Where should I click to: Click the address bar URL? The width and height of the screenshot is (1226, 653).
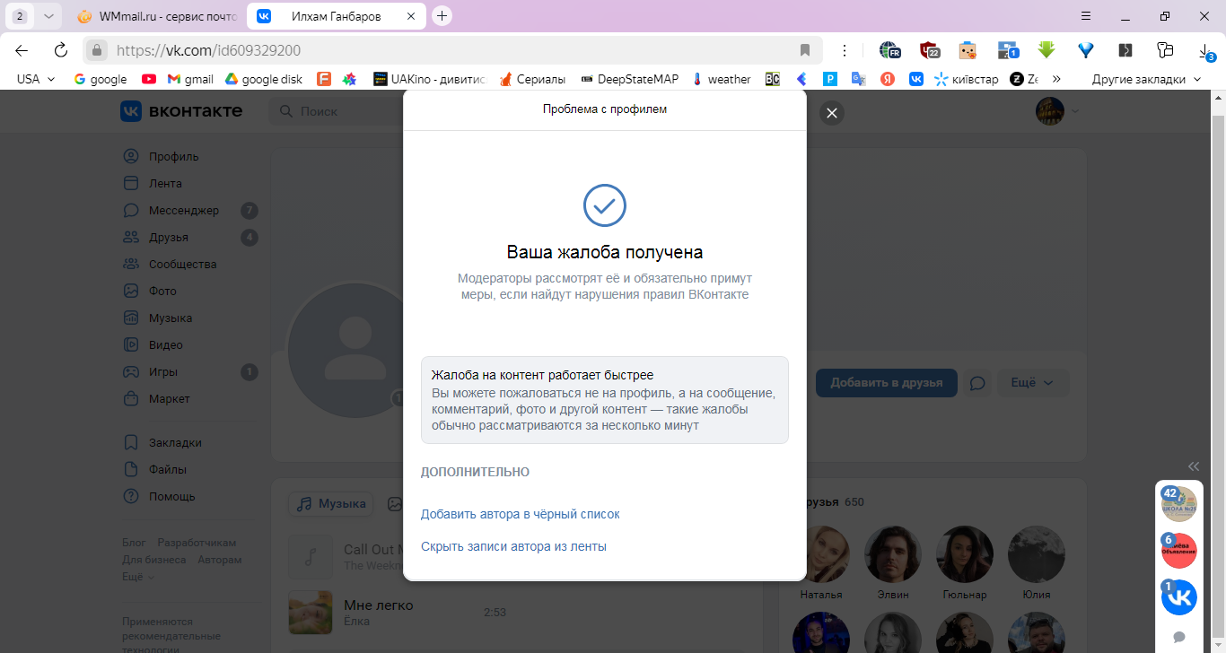[208, 50]
